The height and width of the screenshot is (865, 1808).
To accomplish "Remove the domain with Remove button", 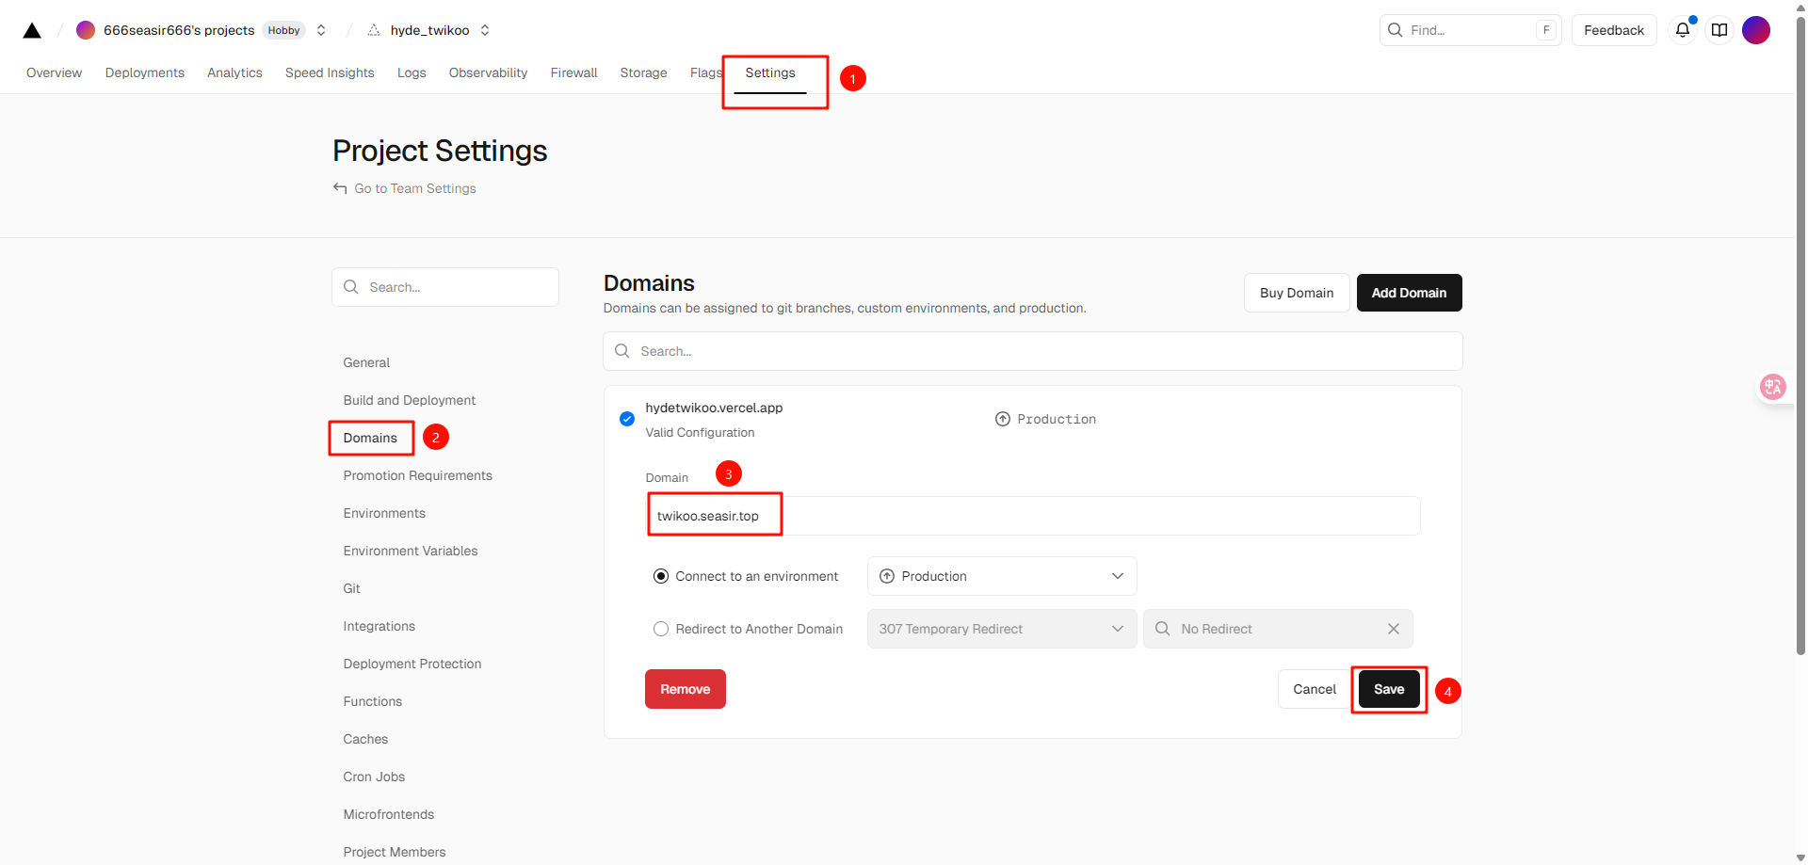I will click(686, 689).
